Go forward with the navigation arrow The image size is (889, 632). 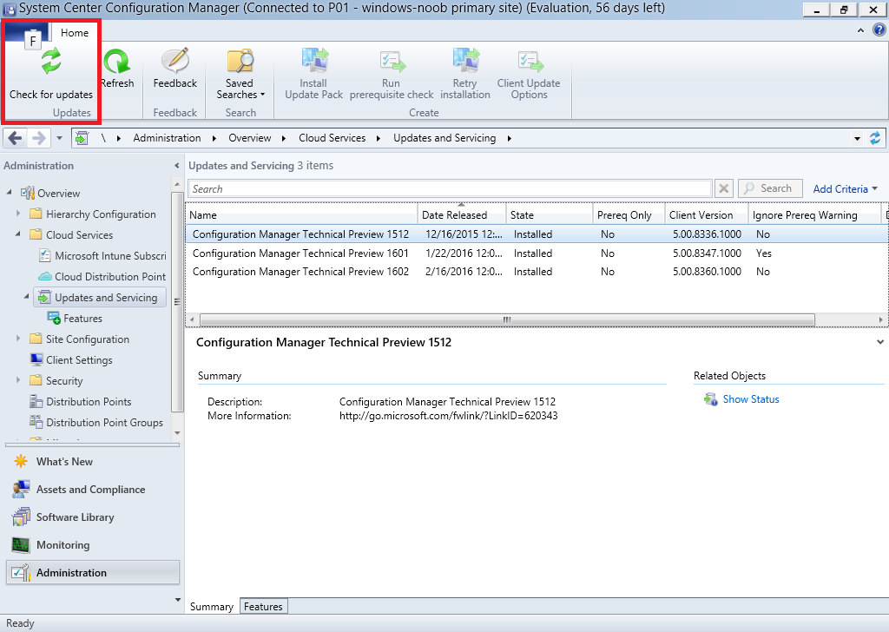pos(38,138)
